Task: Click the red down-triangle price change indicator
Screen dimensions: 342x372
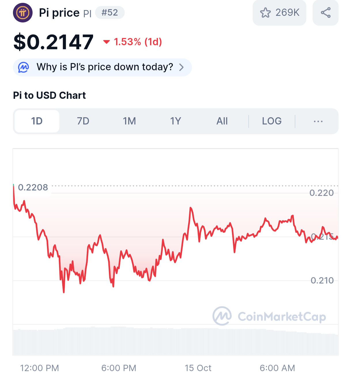Action: pos(106,42)
